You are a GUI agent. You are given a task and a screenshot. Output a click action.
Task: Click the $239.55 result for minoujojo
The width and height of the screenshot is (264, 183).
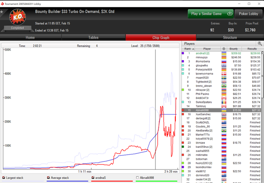[x=255, y=57]
